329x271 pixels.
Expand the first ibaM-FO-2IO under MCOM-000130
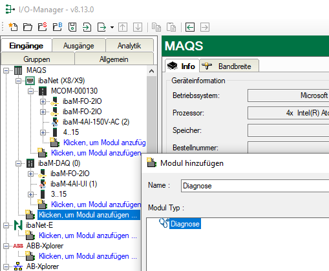(x=43, y=101)
